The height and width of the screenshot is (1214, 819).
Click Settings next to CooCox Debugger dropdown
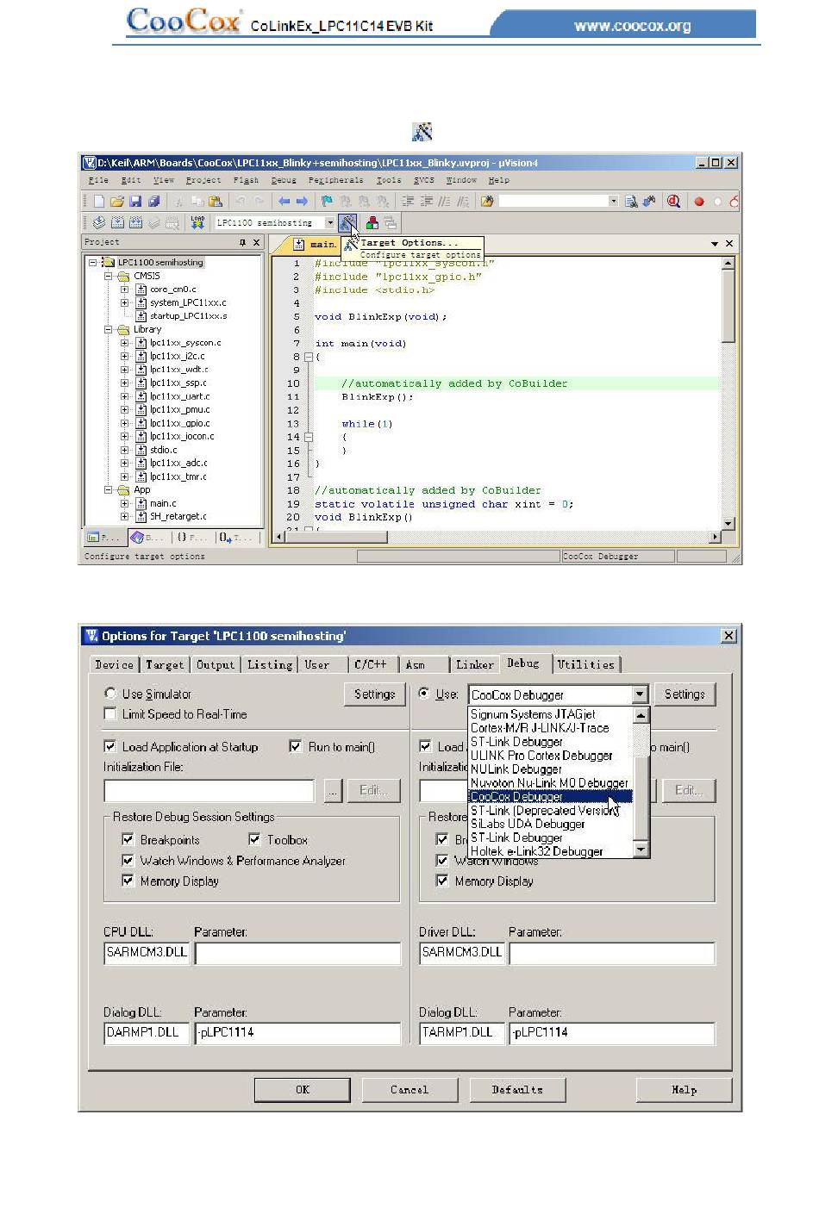click(x=685, y=694)
